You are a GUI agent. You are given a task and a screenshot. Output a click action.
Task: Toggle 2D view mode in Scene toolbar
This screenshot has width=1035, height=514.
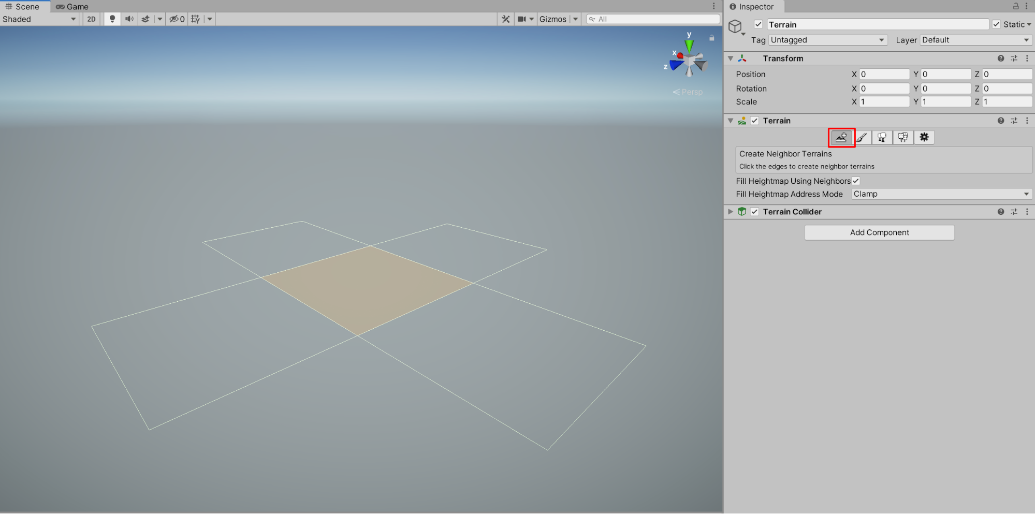tap(91, 19)
